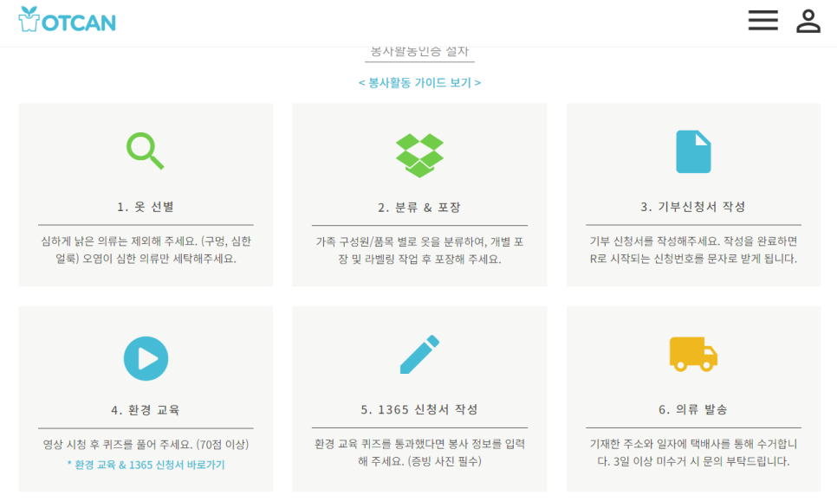
Task: Click the donation form description starting '기부 신청서를'
Action: (693, 249)
